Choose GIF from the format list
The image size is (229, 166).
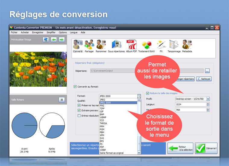[x=118, y=111]
